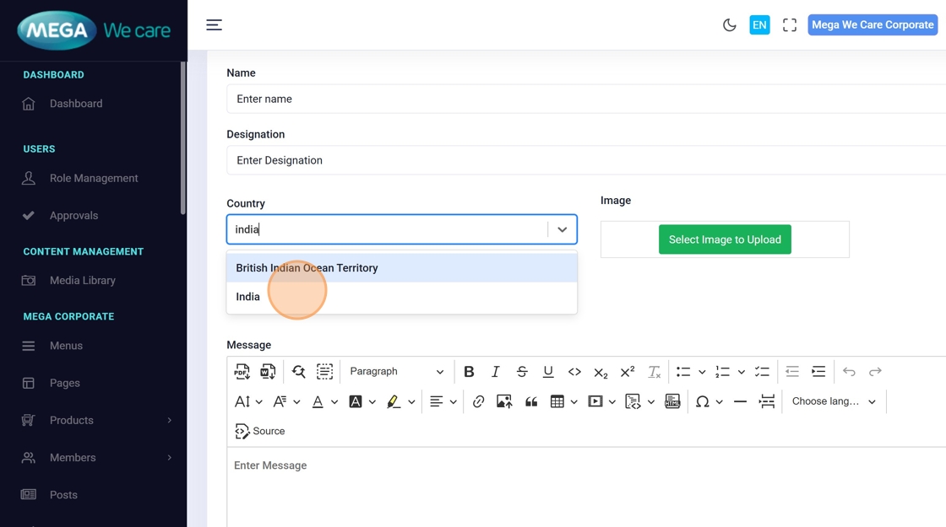Insert a horizontal line
The height and width of the screenshot is (527, 946).
(740, 402)
